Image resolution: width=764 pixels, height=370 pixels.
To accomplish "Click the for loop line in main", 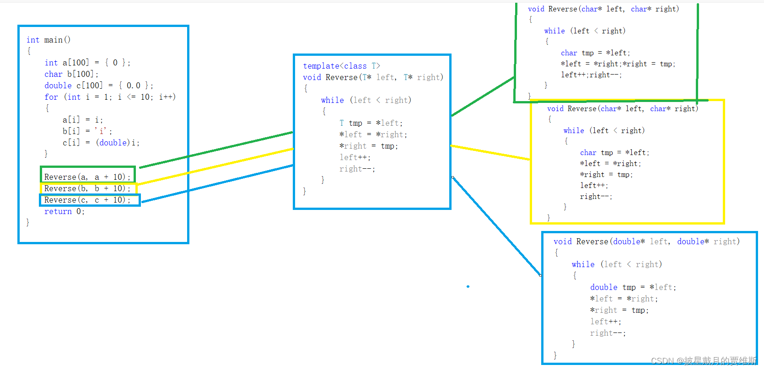I will click(110, 97).
